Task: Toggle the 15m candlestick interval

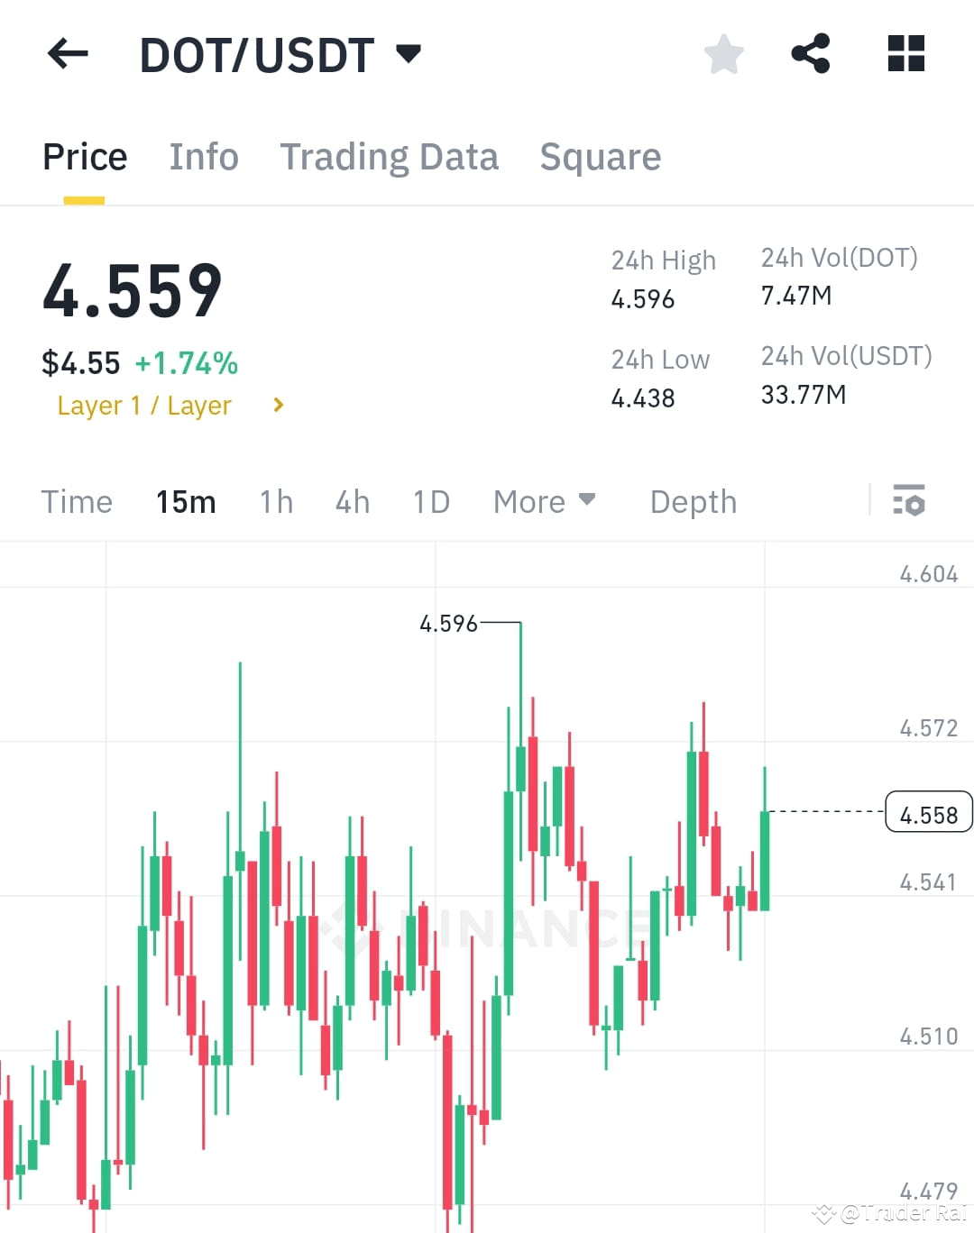Action: [185, 501]
